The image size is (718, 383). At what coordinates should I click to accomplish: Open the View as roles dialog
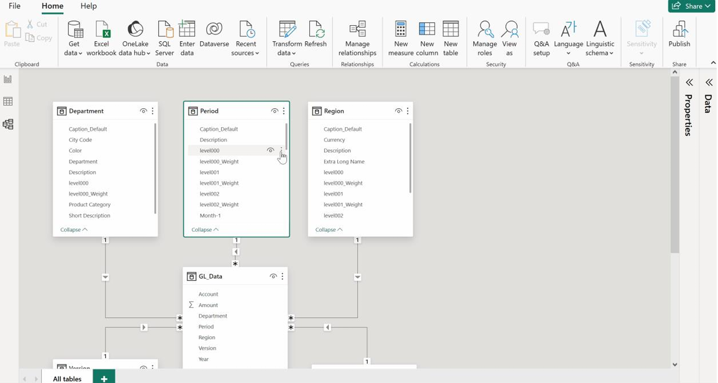pyautogui.click(x=509, y=39)
